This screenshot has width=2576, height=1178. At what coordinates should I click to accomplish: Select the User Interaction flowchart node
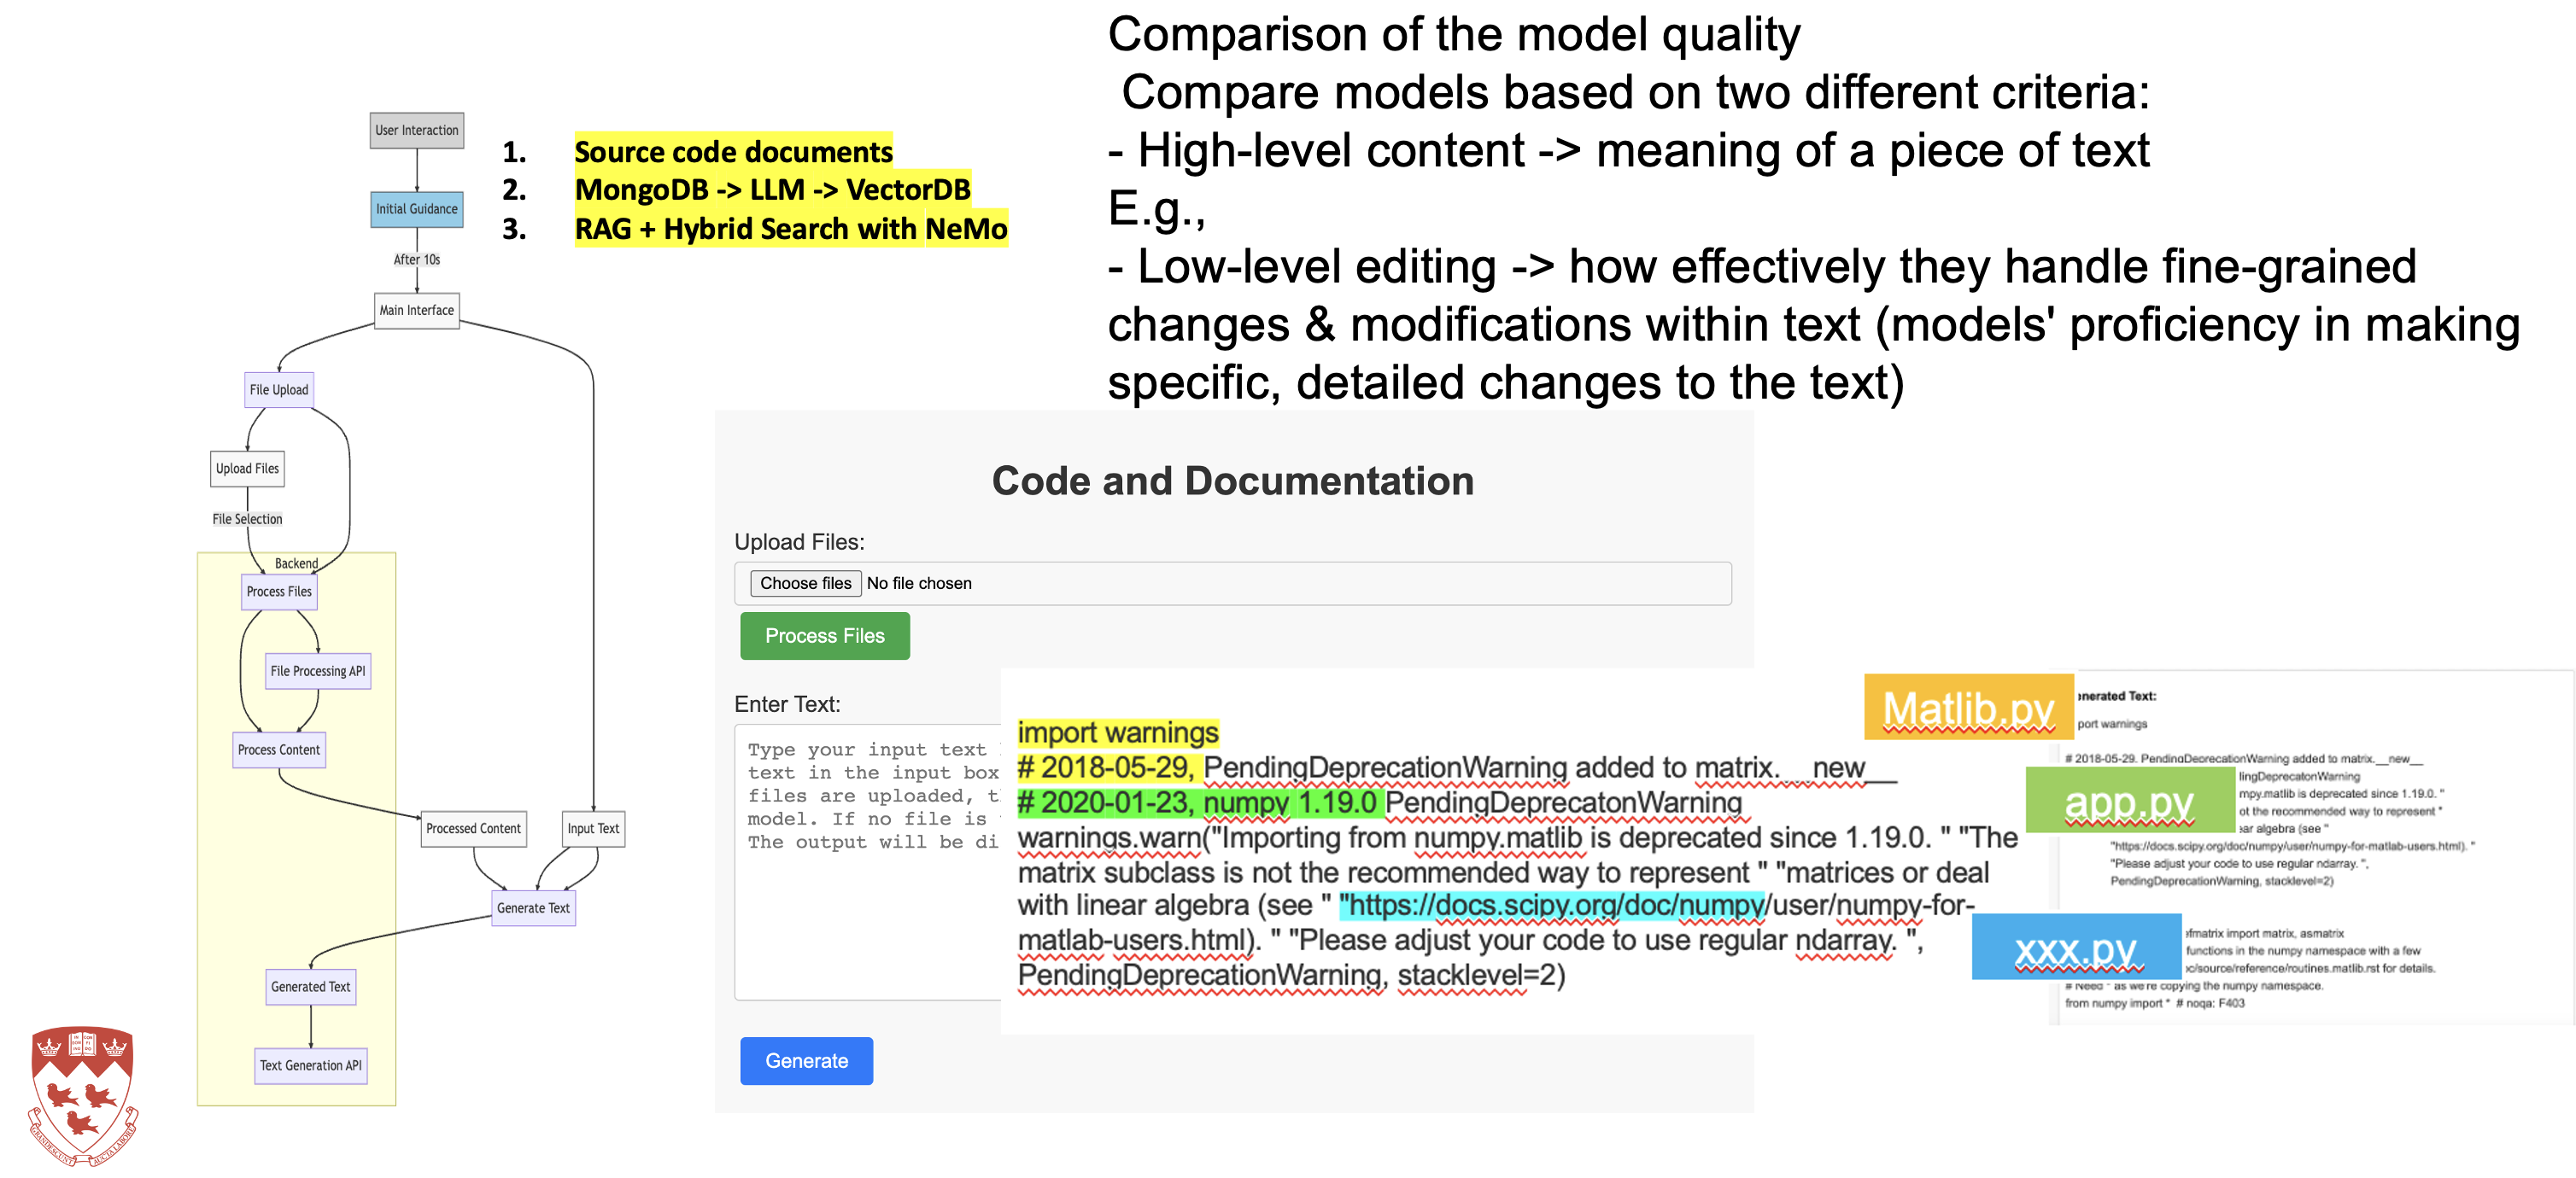(x=416, y=130)
